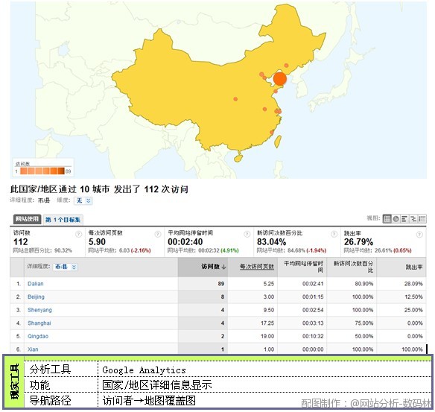Sort by 新访问次数百分比 column header
The image size is (435, 412).
click(x=353, y=267)
